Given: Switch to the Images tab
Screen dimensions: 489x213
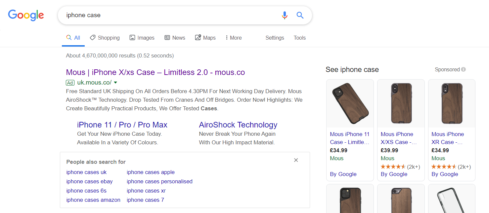Looking at the screenshot, I should tap(142, 38).
